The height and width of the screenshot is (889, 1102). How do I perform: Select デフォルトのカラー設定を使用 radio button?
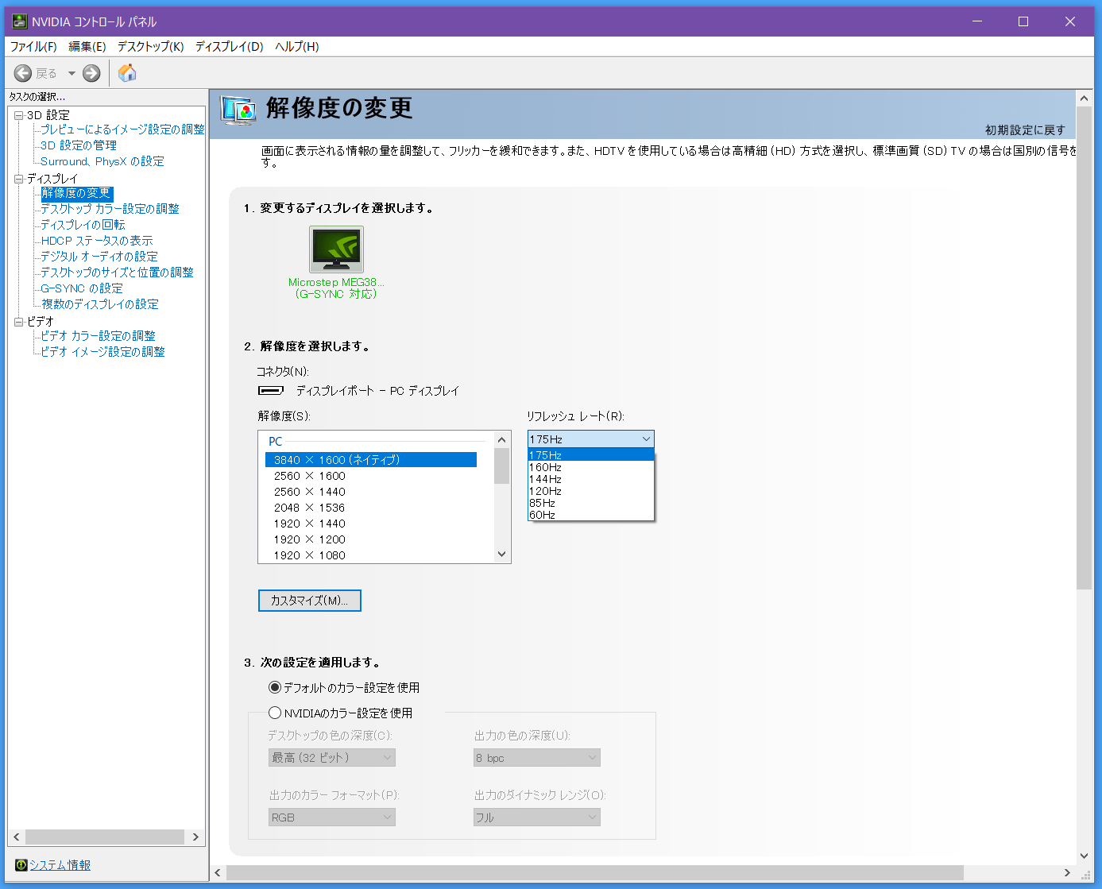click(x=275, y=687)
